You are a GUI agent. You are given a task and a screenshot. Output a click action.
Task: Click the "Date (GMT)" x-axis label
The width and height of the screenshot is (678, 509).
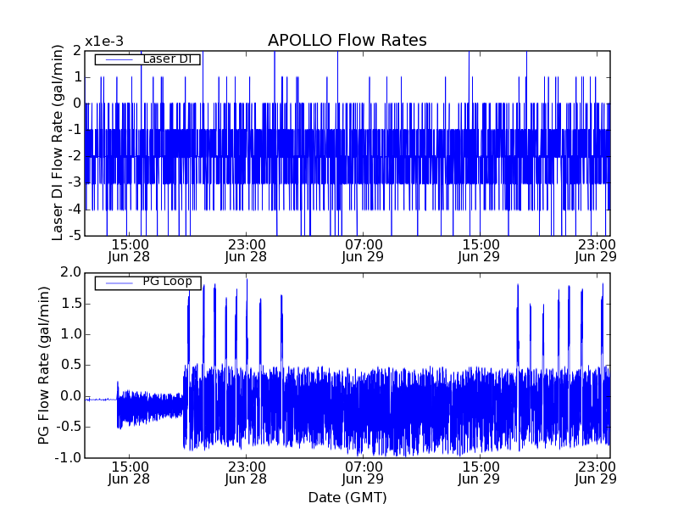click(x=347, y=497)
